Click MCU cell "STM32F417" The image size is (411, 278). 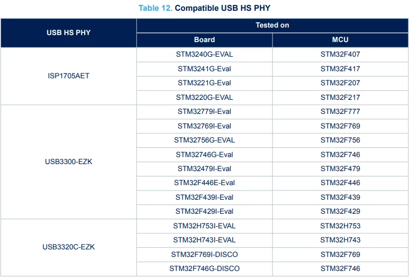pos(340,69)
